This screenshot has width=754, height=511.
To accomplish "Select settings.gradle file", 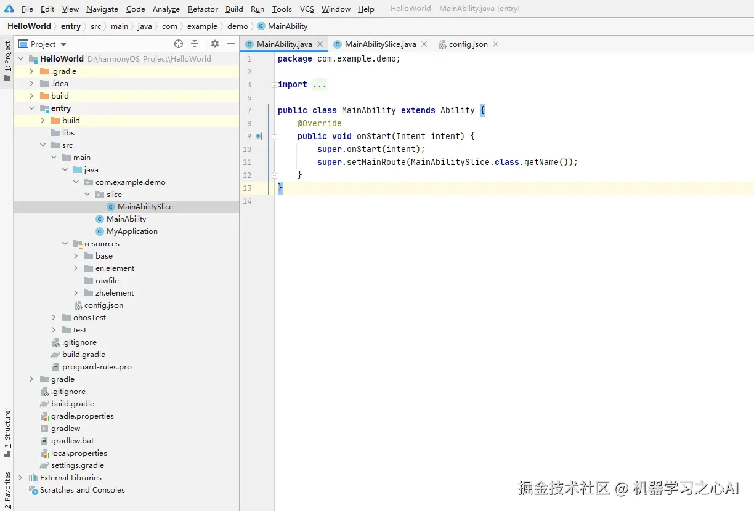I will [77, 465].
